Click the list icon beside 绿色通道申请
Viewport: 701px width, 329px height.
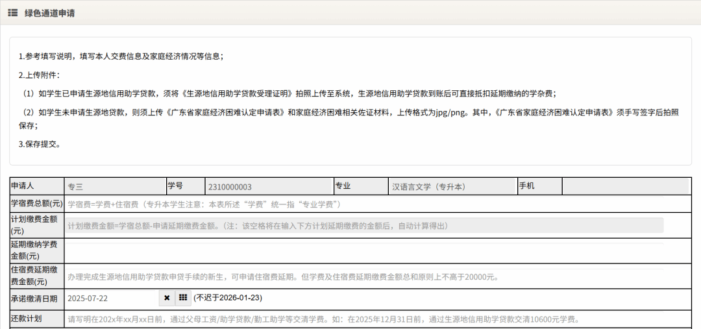(x=12, y=13)
